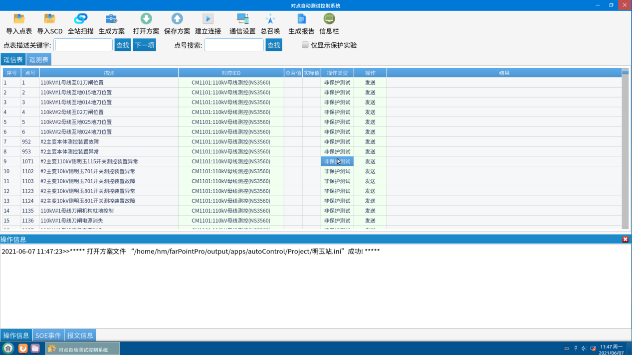Open a plan with 打开方案

coord(146,19)
